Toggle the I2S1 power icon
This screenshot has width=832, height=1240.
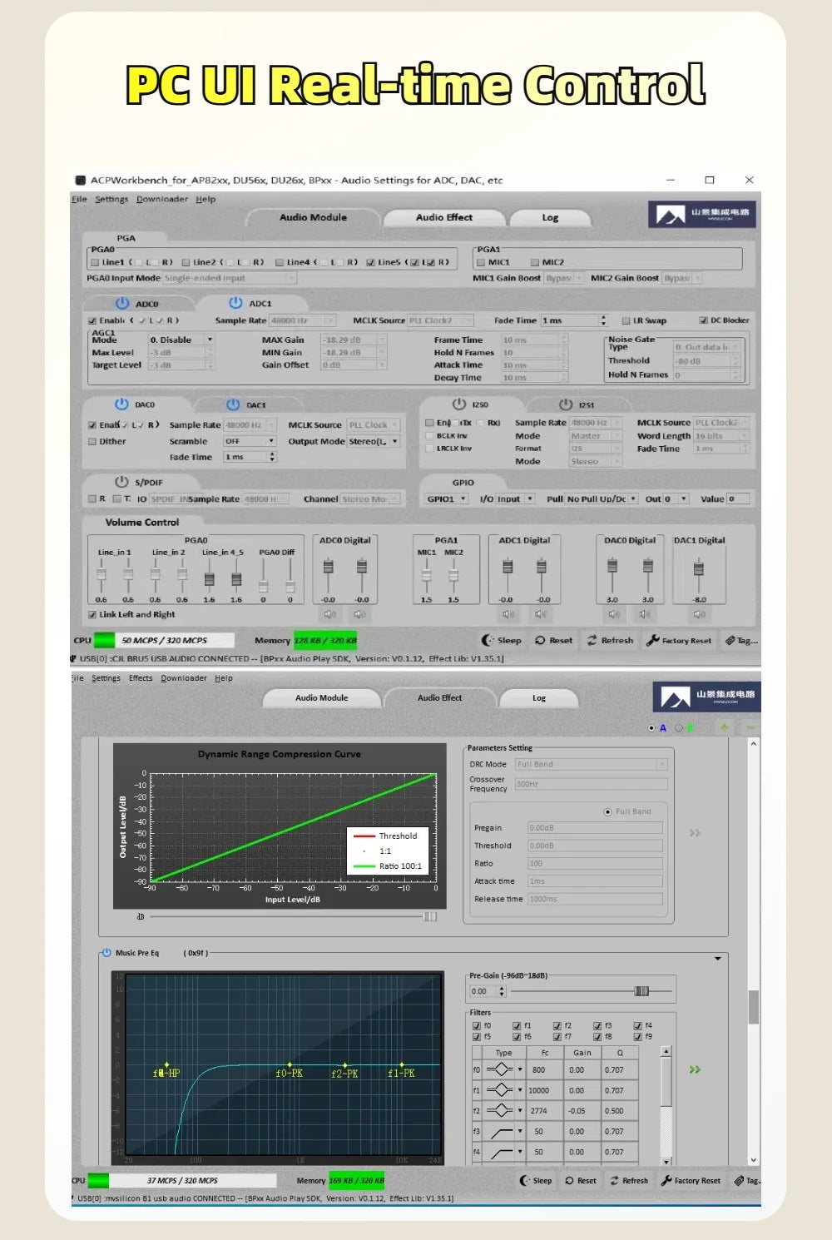566,404
